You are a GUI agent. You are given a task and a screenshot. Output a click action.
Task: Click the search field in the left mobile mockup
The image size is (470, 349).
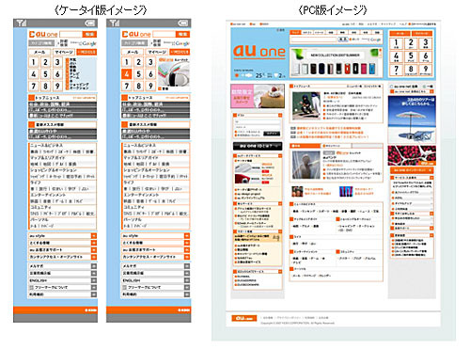(70, 34)
